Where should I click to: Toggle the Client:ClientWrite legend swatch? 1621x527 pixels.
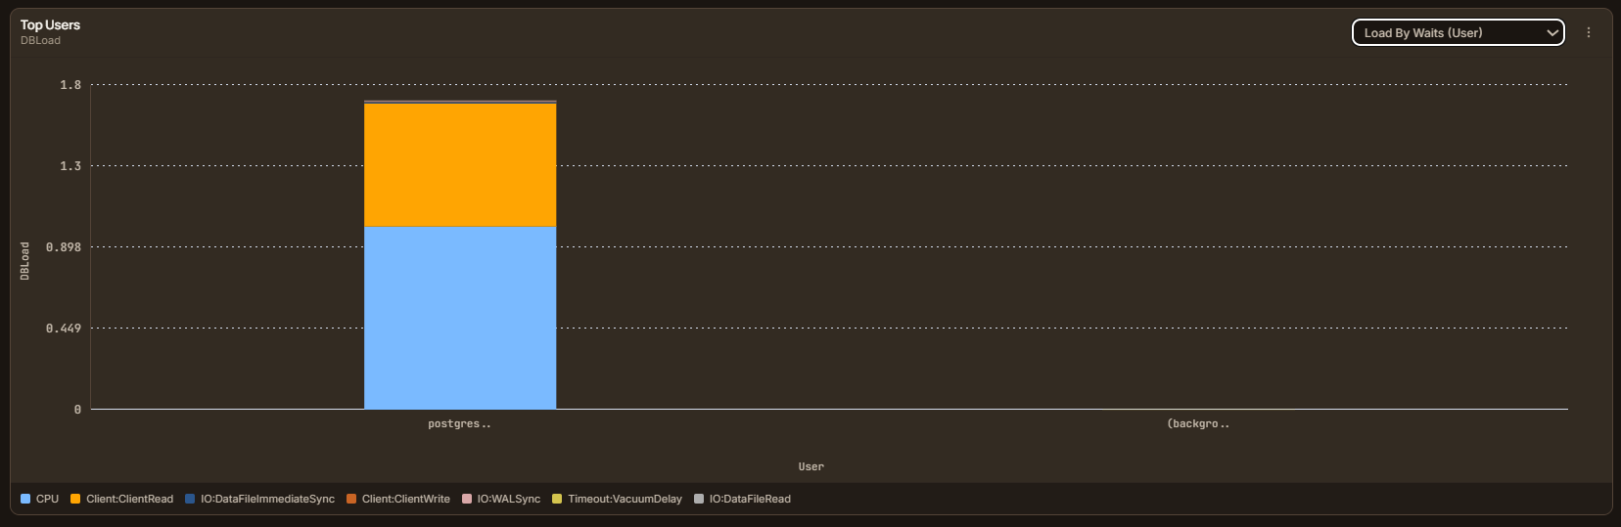pyautogui.click(x=351, y=499)
